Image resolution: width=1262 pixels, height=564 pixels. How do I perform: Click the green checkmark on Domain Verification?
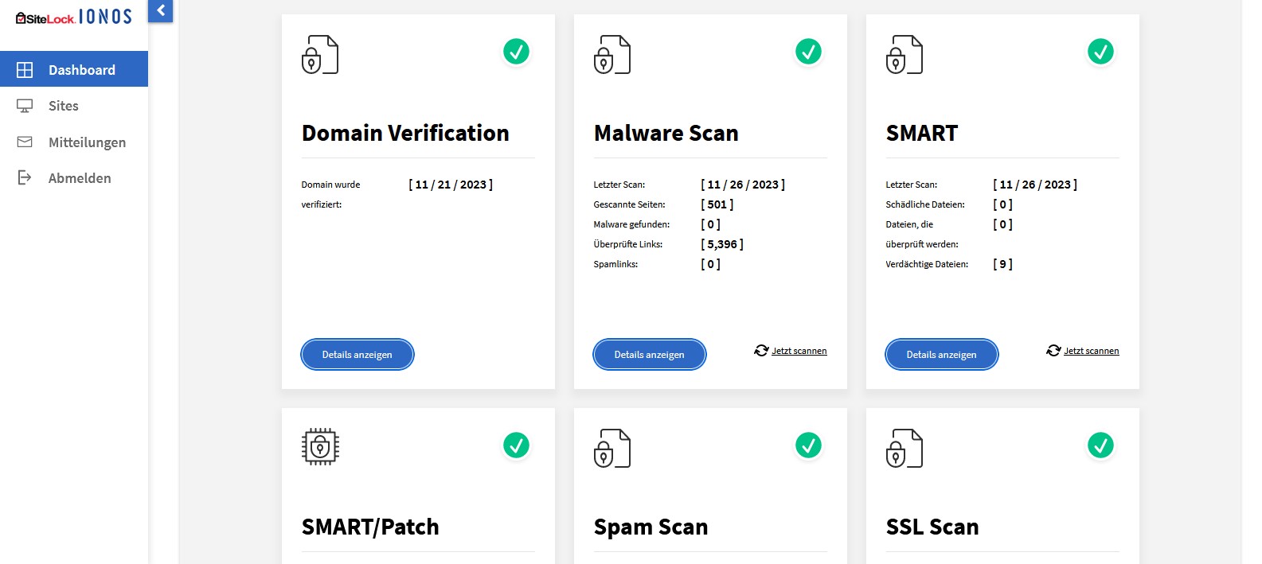[516, 52]
